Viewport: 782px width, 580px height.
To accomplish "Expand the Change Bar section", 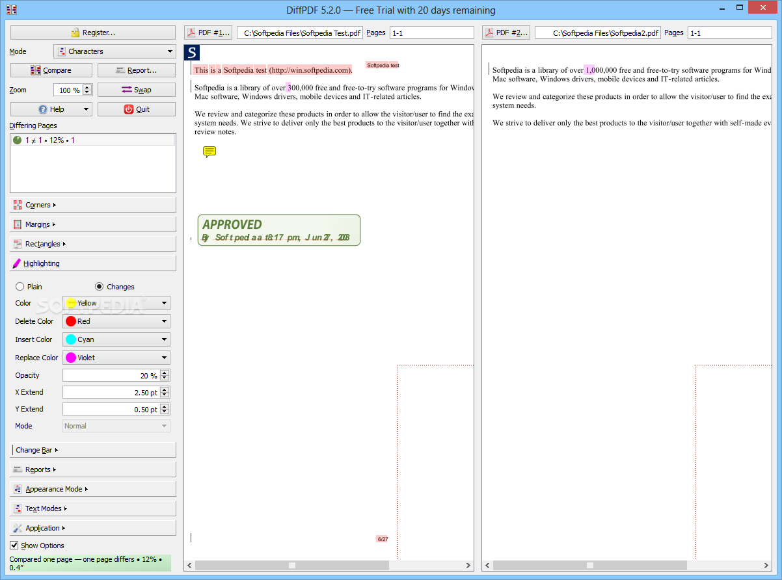I will pyautogui.click(x=93, y=450).
